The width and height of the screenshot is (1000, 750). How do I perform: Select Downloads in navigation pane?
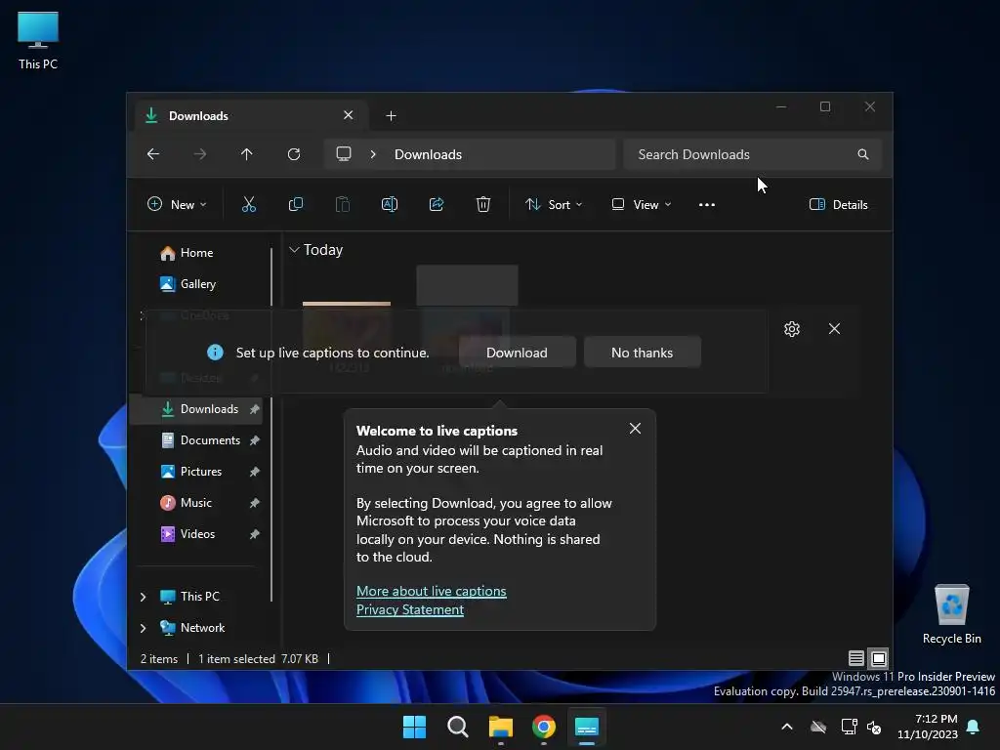point(197,409)
